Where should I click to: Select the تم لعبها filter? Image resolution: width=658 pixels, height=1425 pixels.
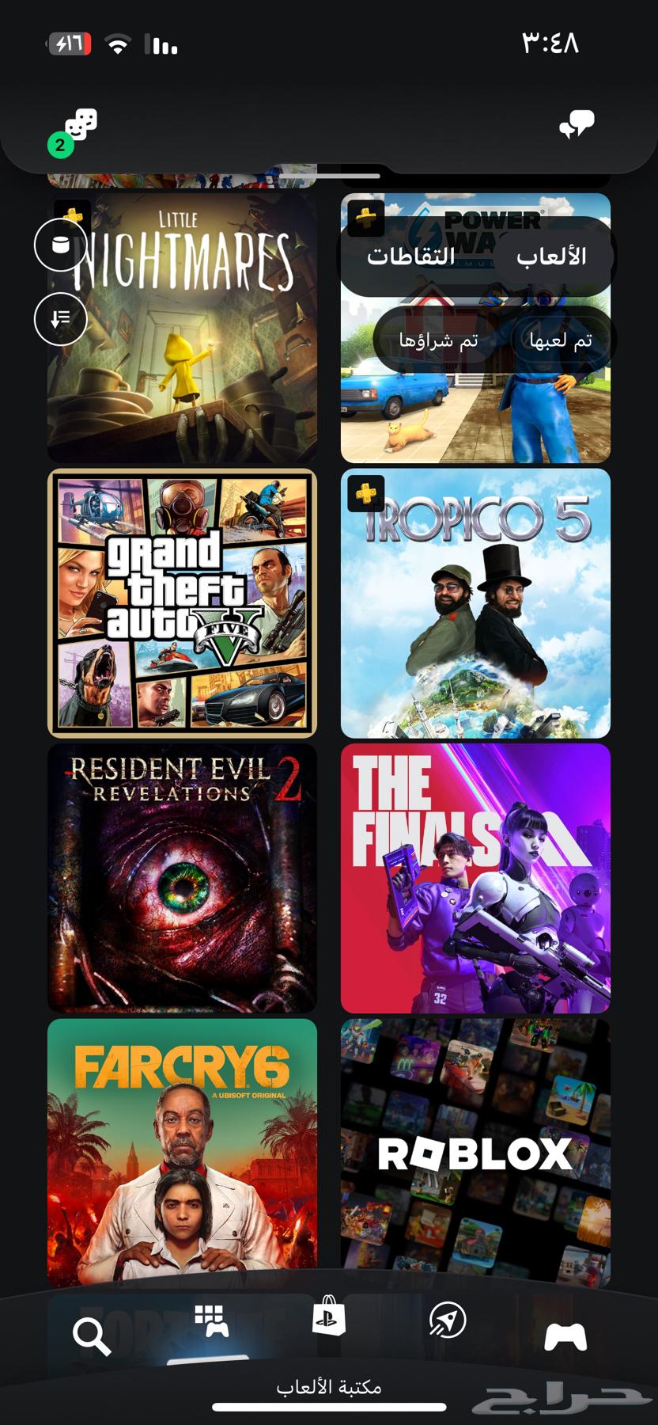pyautogui.click(x=561, y=340)
